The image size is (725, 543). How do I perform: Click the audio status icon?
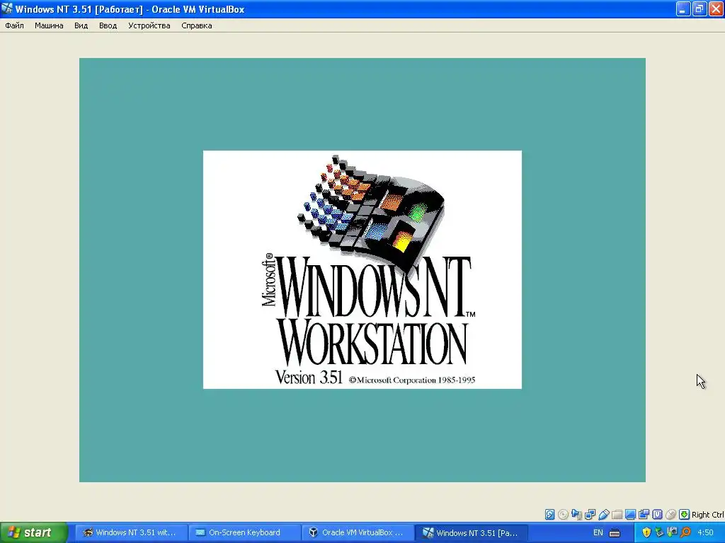576,515
